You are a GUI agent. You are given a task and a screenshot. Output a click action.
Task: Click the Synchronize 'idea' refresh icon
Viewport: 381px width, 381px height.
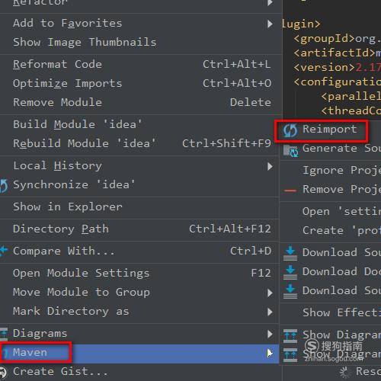click(x=4, y=185)
